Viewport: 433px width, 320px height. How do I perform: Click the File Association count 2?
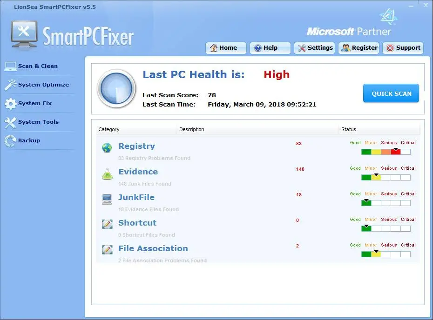[298, 246]
